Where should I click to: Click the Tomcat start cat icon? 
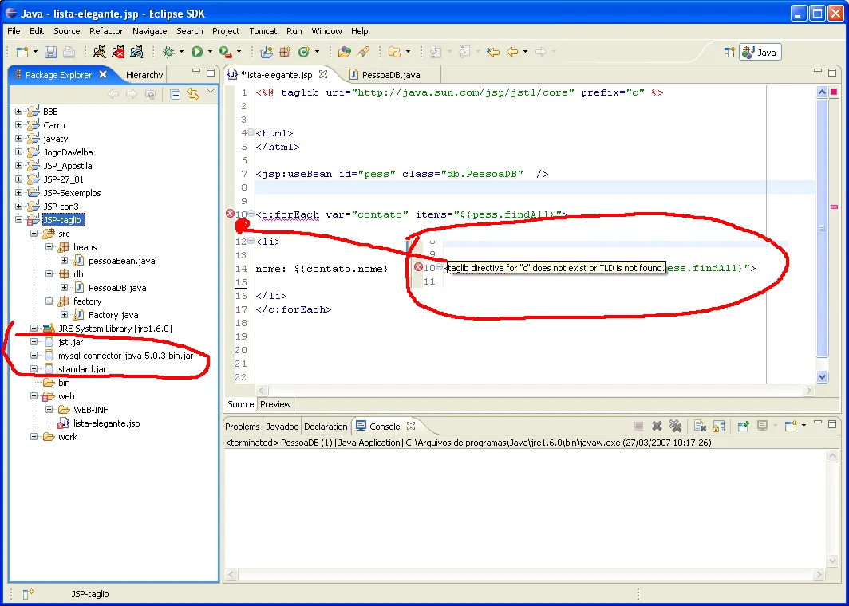pyautogui.click(x=100, y=52)
